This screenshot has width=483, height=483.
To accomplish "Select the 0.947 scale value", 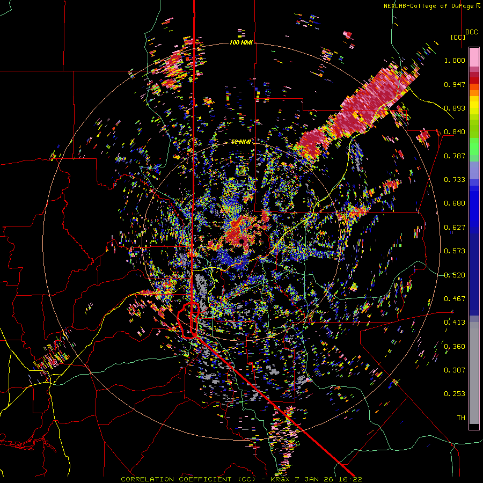I will [x=455, y=84].
